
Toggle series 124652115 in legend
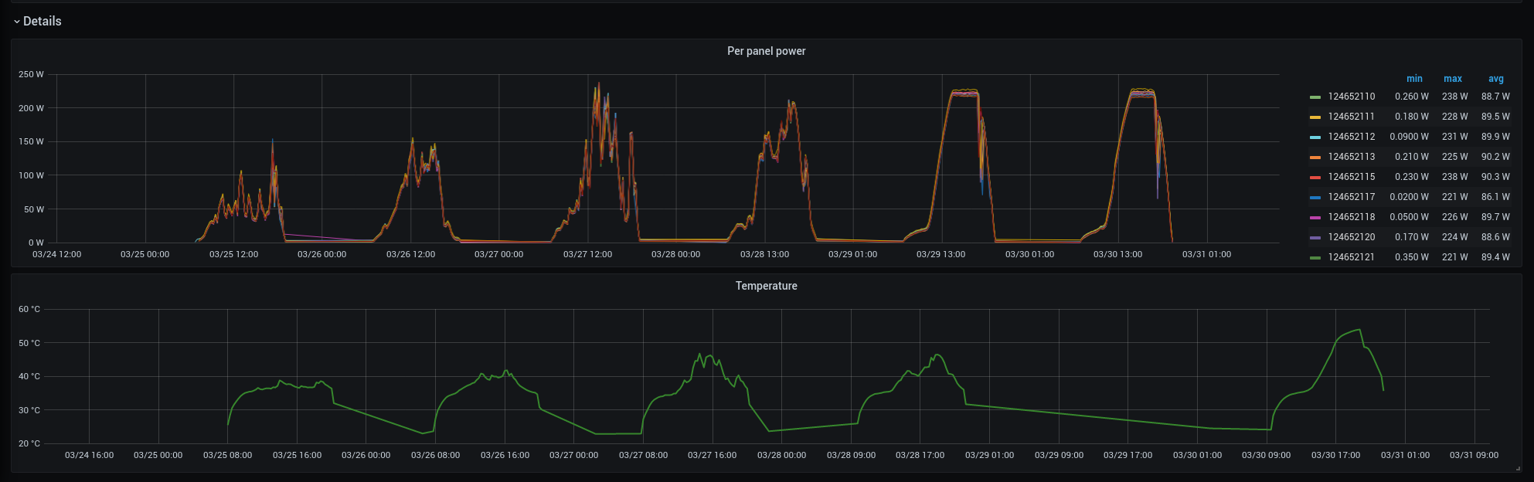[x=1352, y=177]
